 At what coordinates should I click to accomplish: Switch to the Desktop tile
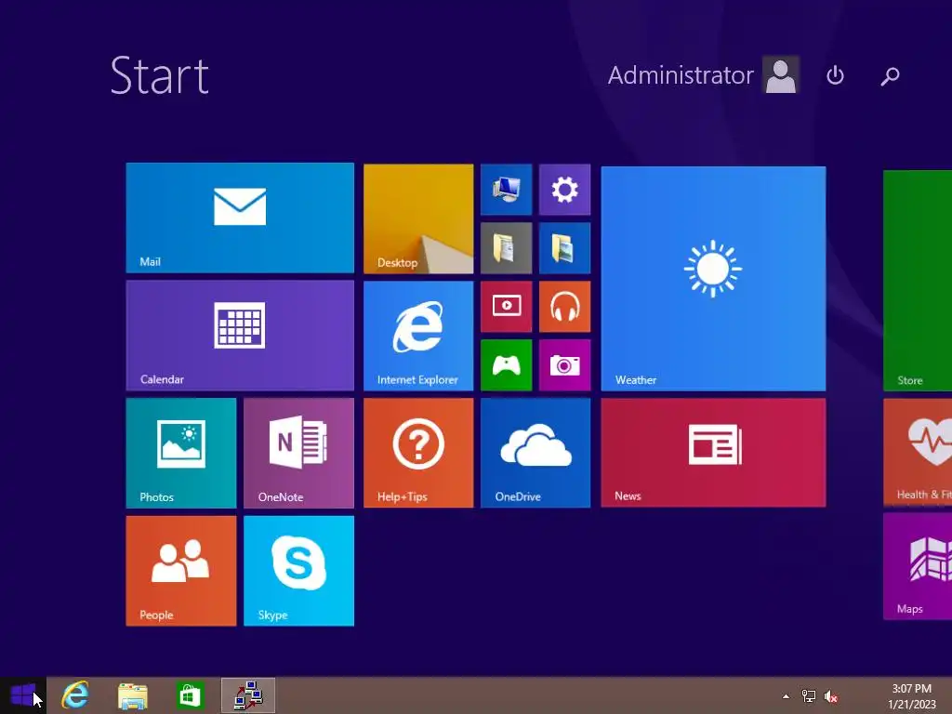point(418,218)
